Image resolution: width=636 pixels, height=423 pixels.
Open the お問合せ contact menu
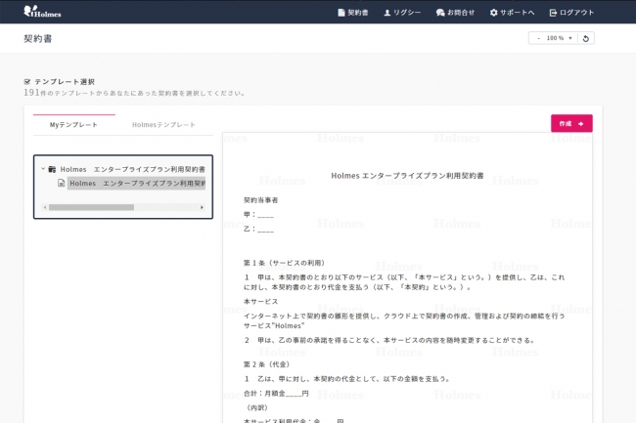point(455,13)
